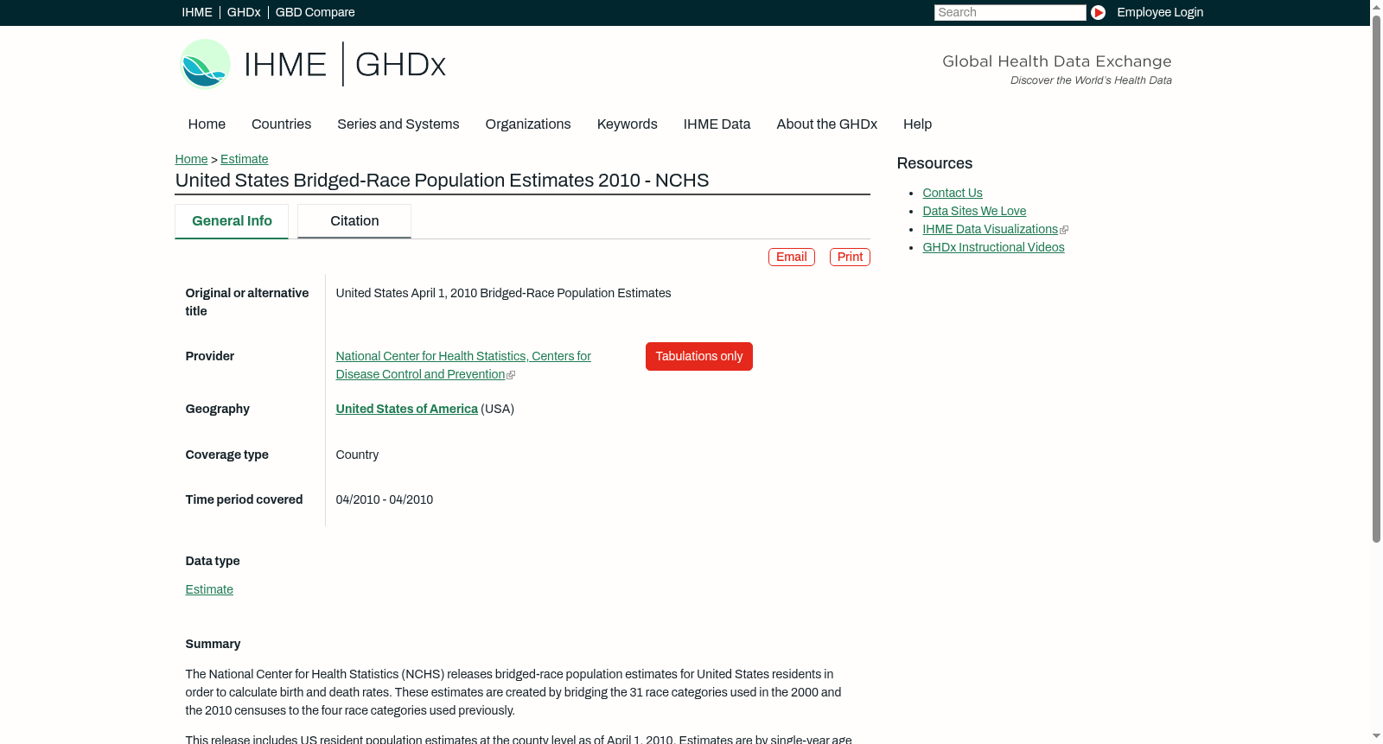
Task: Click the time period value 04/2010 - 04/2010
Action: 385,500
